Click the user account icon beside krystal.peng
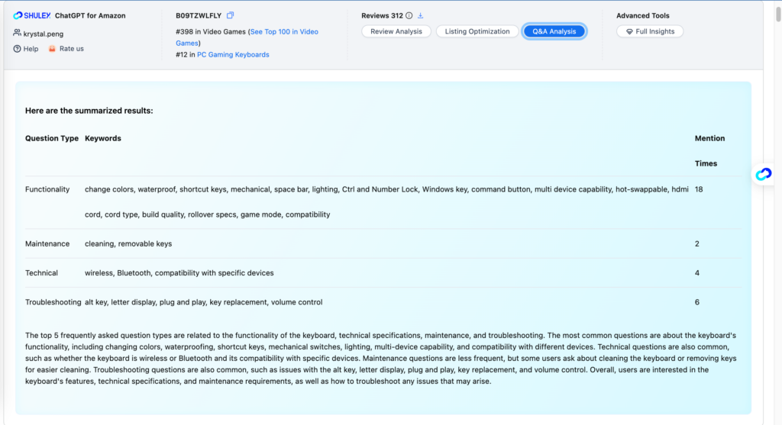Image resolution: width=782 pixels, height=425 pixels. 17,34
